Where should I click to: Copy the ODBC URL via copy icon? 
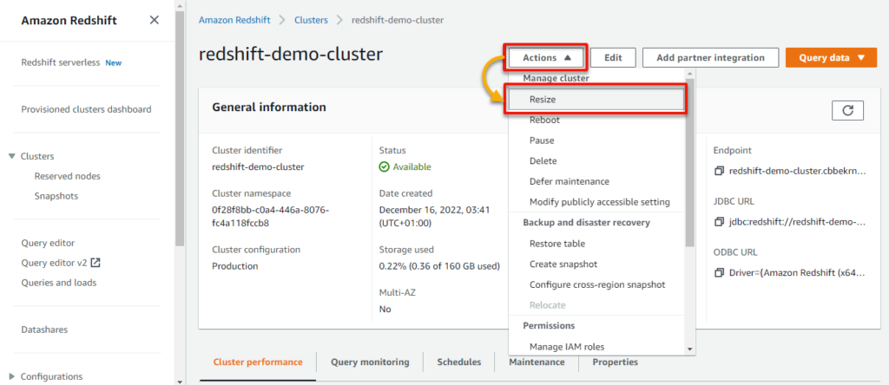pyautogui.click(x=720, y=273)
